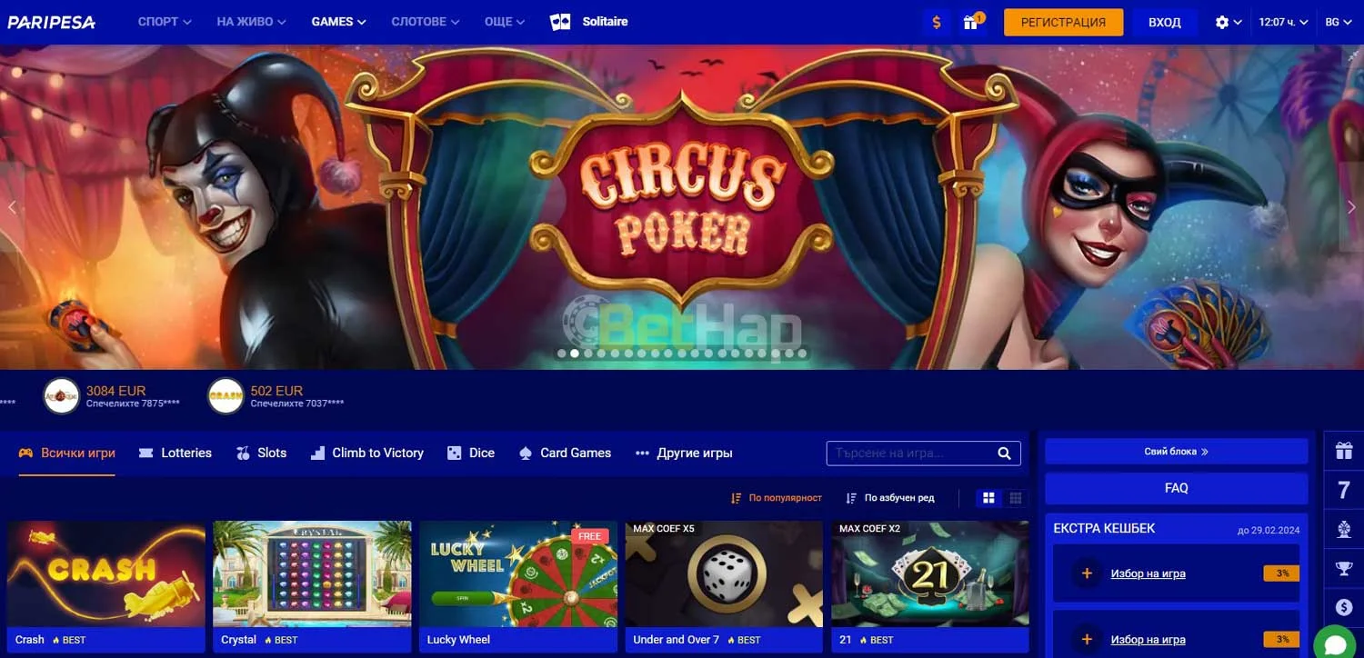The width and height of the screenshot is (1364, 658).
Task: Enable sorting by По популярност
Action: pyautogui.click(x=778, y=498)
